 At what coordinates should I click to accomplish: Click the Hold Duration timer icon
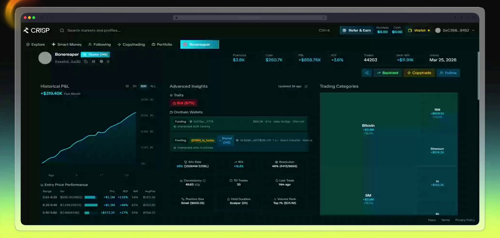click(x=229, y=199)
